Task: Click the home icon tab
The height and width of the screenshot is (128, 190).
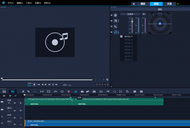Action: (x=134, y=4)
